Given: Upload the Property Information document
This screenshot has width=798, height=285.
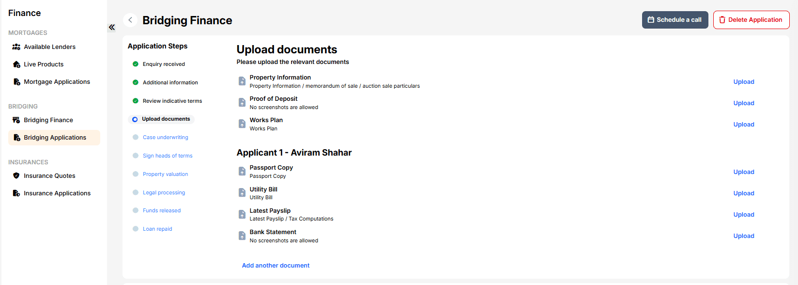Looking at the screenshot, I should (x=744, y=82).
